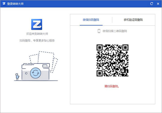Click the refresh icon in the title bar
Image resolution: width=162 pixels, height=113 pixels.
(151, 4)
